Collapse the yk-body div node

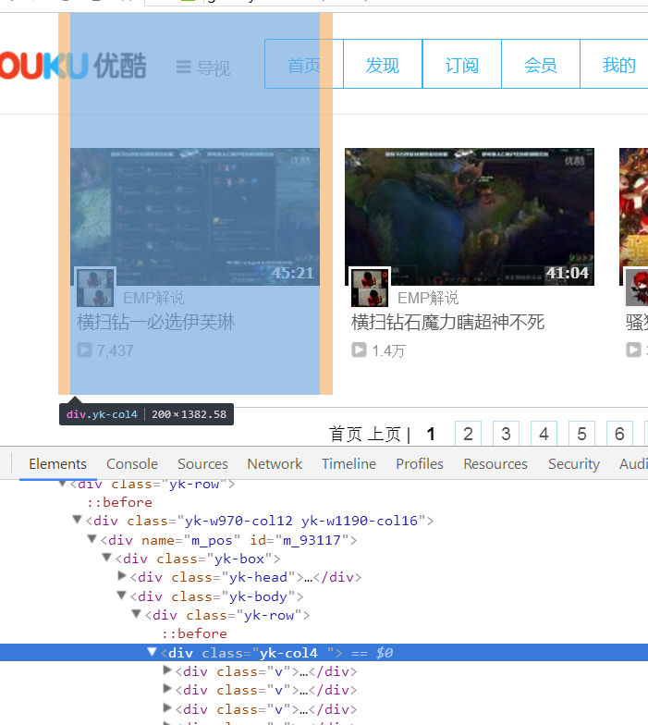click(x=122, y=596)
